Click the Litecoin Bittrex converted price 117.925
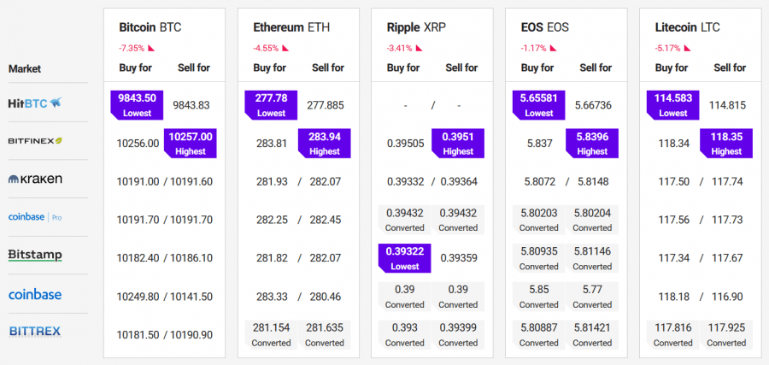This screenshot has width=769, height=365. pos(726,334)
